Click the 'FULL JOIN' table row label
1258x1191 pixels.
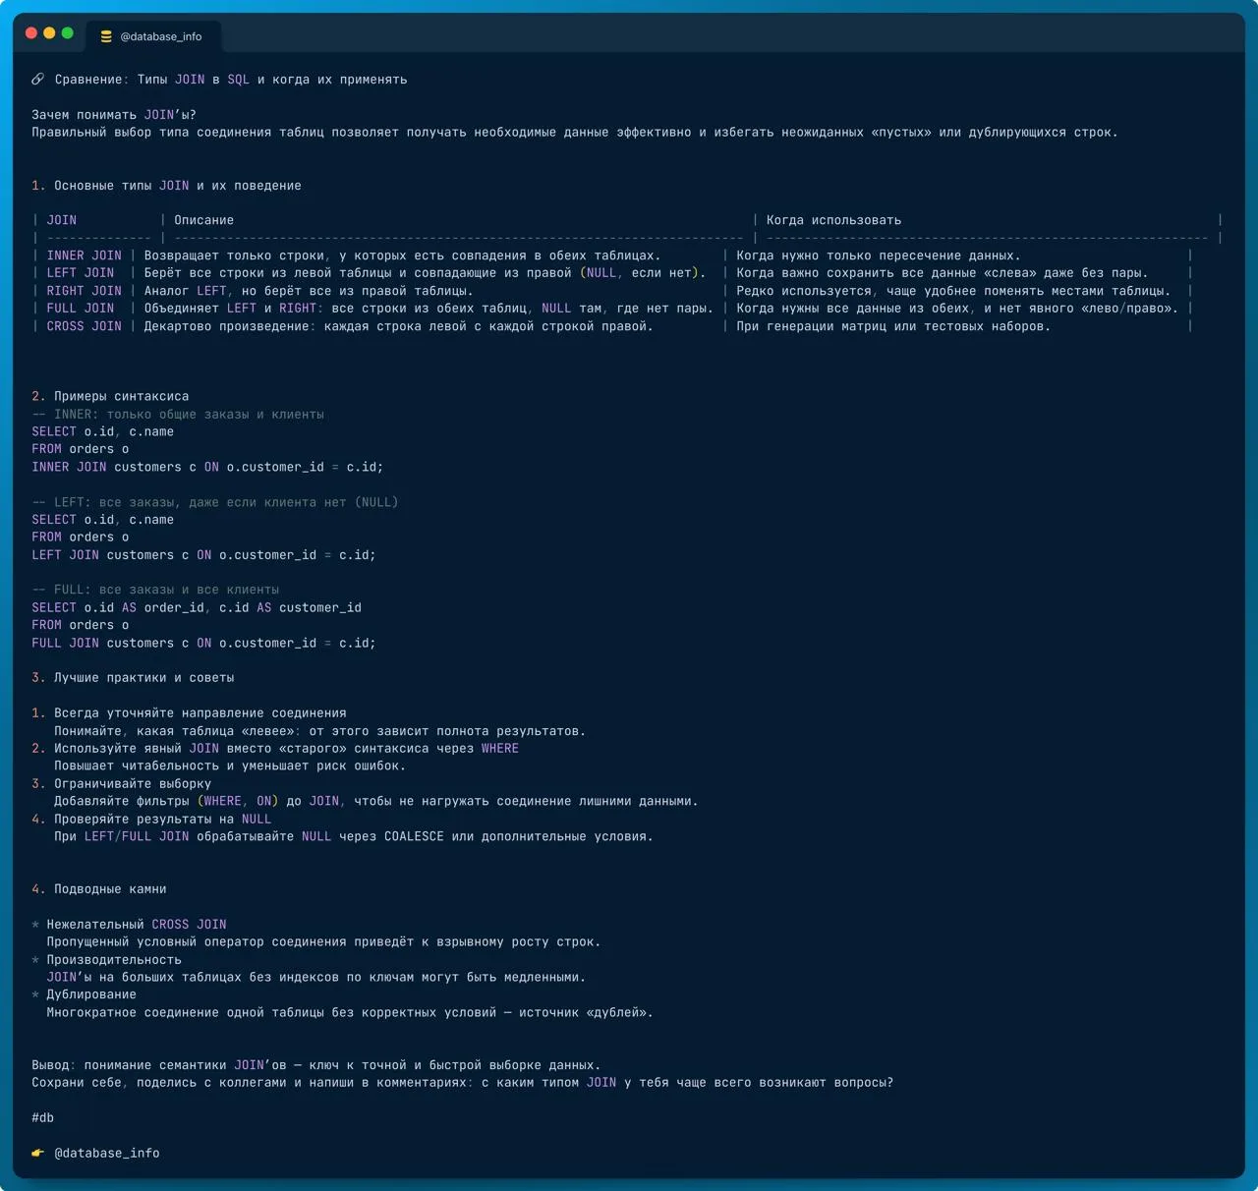81,309
